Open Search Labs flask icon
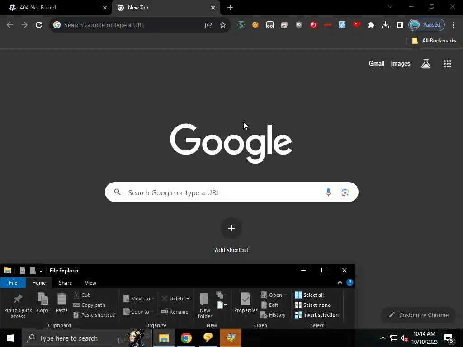This screenshot has width=463, height=347. [426, 63]
